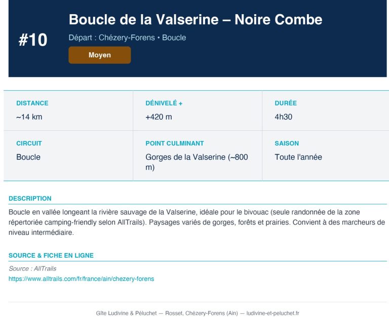
Task: Click the DISTANCE label
Action: point(32,103)
